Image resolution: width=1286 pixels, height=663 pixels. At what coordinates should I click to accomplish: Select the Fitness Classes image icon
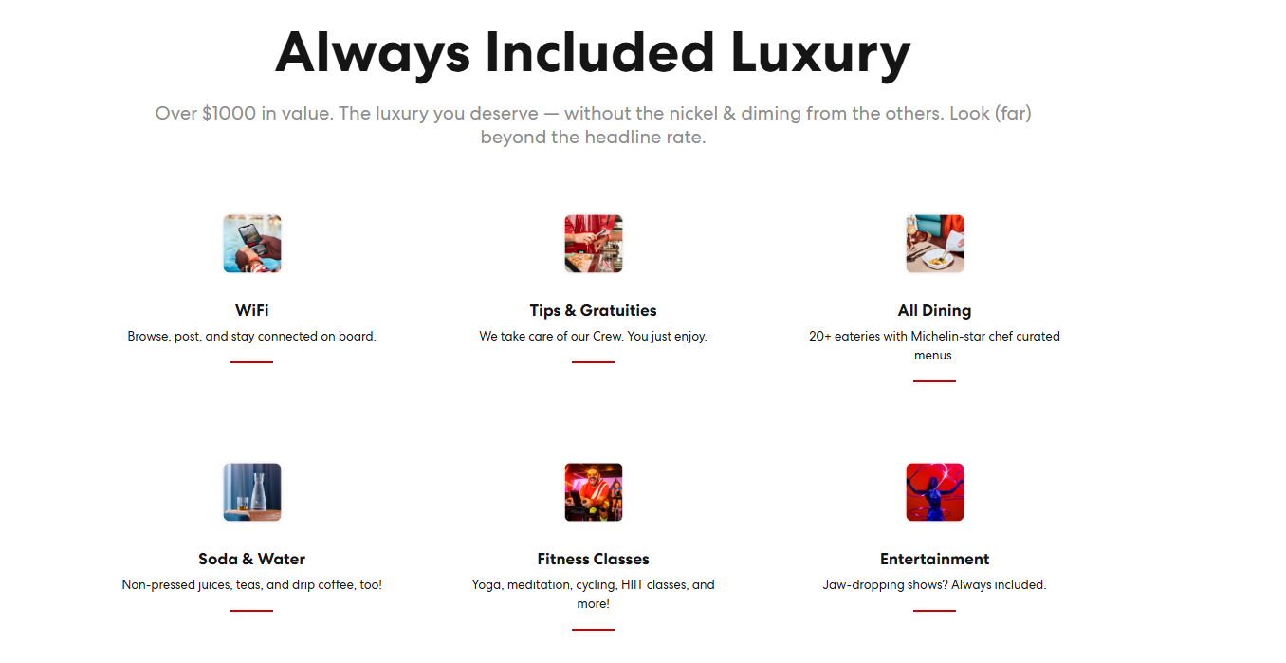[x=594, y=492]
